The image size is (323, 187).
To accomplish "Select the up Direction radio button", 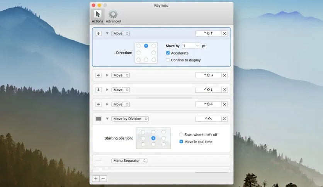I will pyautogui.click(x=146, y=46).
